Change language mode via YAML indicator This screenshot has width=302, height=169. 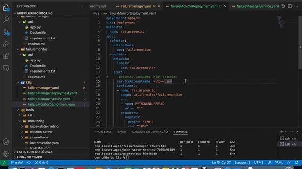[x=279, y=163]
